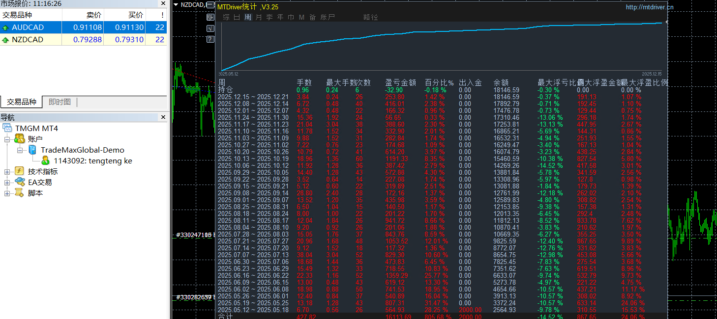Viewport: 717px width, 319px height.
Task: Toggle the minimize panel button beside NZDCAD
Action: pyautogui.click(x=210, y=5)
